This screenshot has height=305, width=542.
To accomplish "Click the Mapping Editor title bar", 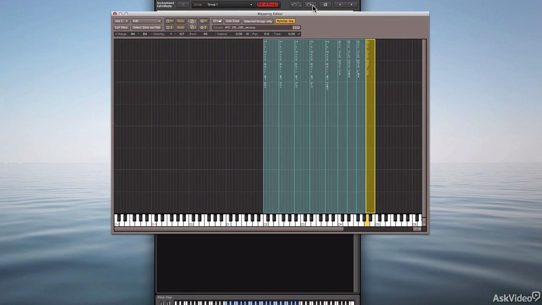I will (270, 14).
